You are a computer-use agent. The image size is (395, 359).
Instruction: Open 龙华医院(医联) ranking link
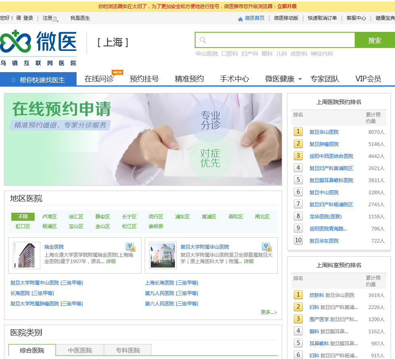pyautogui.click(x=326, y=216)
